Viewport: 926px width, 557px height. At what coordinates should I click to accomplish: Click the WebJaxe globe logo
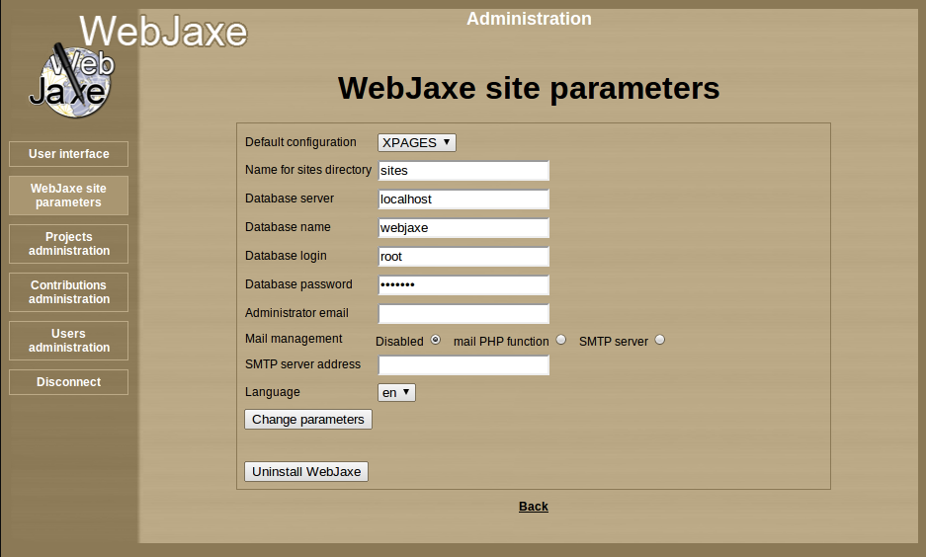70,79
